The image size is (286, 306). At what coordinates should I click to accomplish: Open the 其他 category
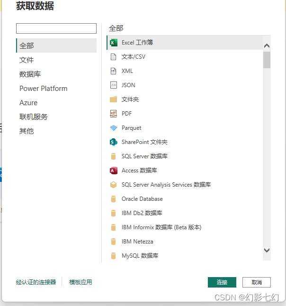(56, 131)
